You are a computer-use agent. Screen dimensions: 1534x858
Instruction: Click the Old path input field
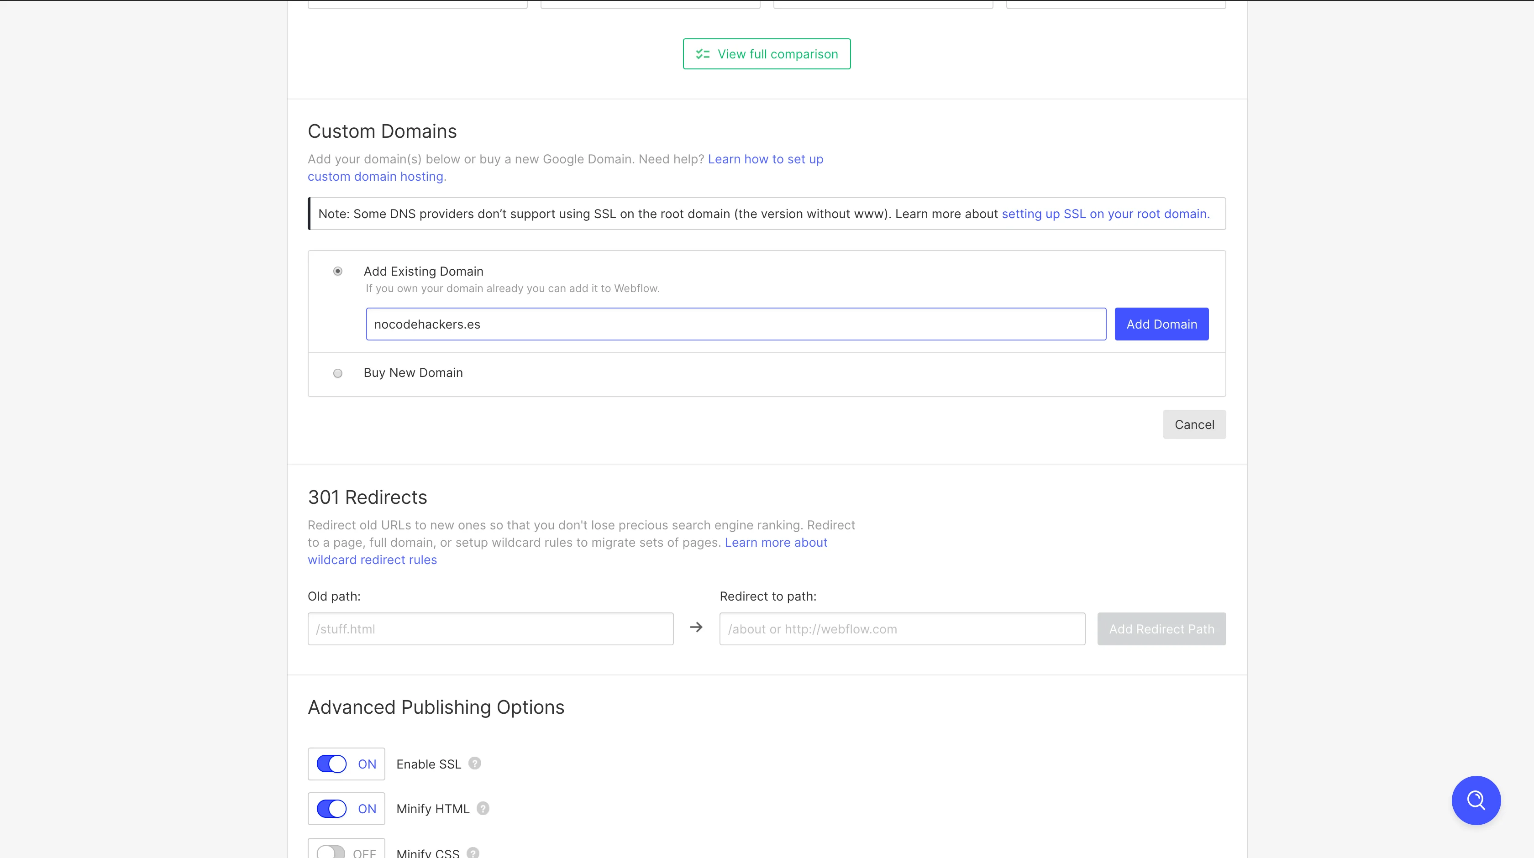(490, 629)
